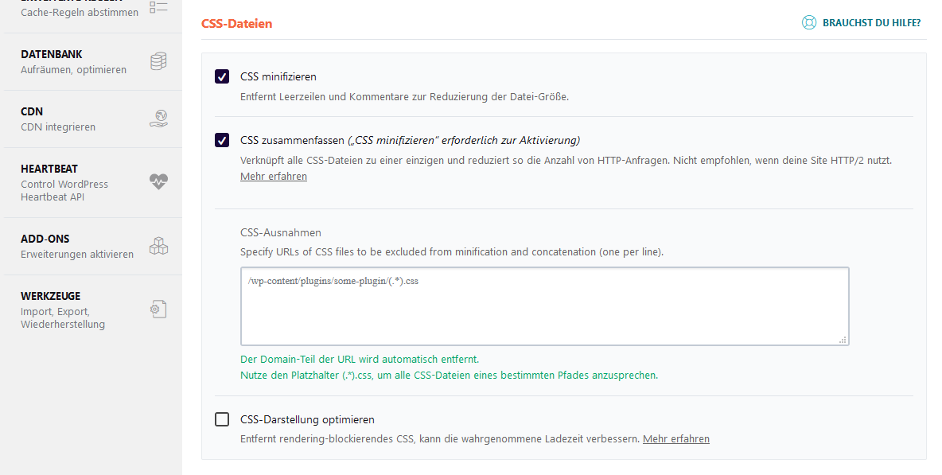Open the ADD-ONS menu section
Viewport: 942px width, 475px height.
[93, 246]
